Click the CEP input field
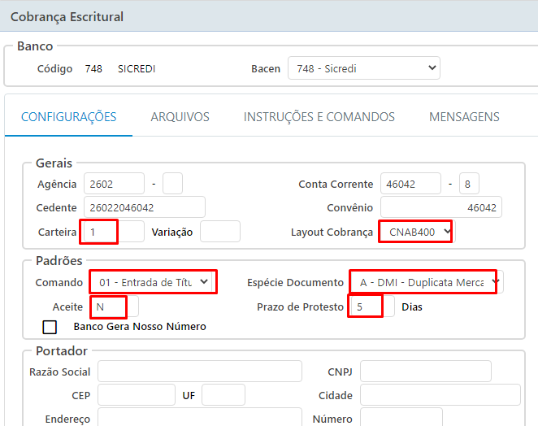Screen dimensions: 538x426 [x=137, y=395]
